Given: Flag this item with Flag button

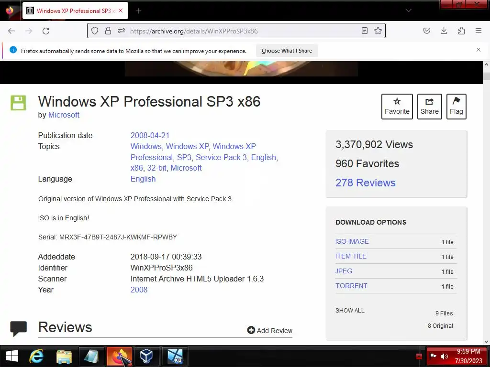Looking at the screenshot, I should (x=456, y=107).
